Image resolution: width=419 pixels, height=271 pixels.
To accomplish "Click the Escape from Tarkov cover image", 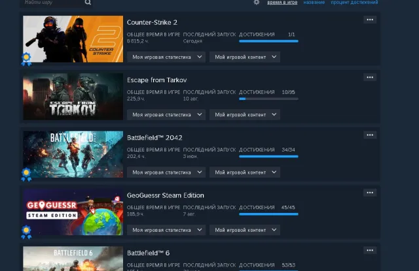I will [x=73, y=97].
